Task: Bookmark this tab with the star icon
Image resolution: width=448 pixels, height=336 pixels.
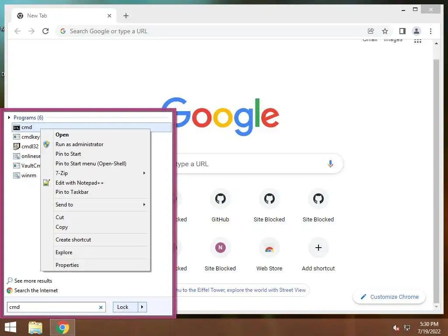Action: pos(385,31)
